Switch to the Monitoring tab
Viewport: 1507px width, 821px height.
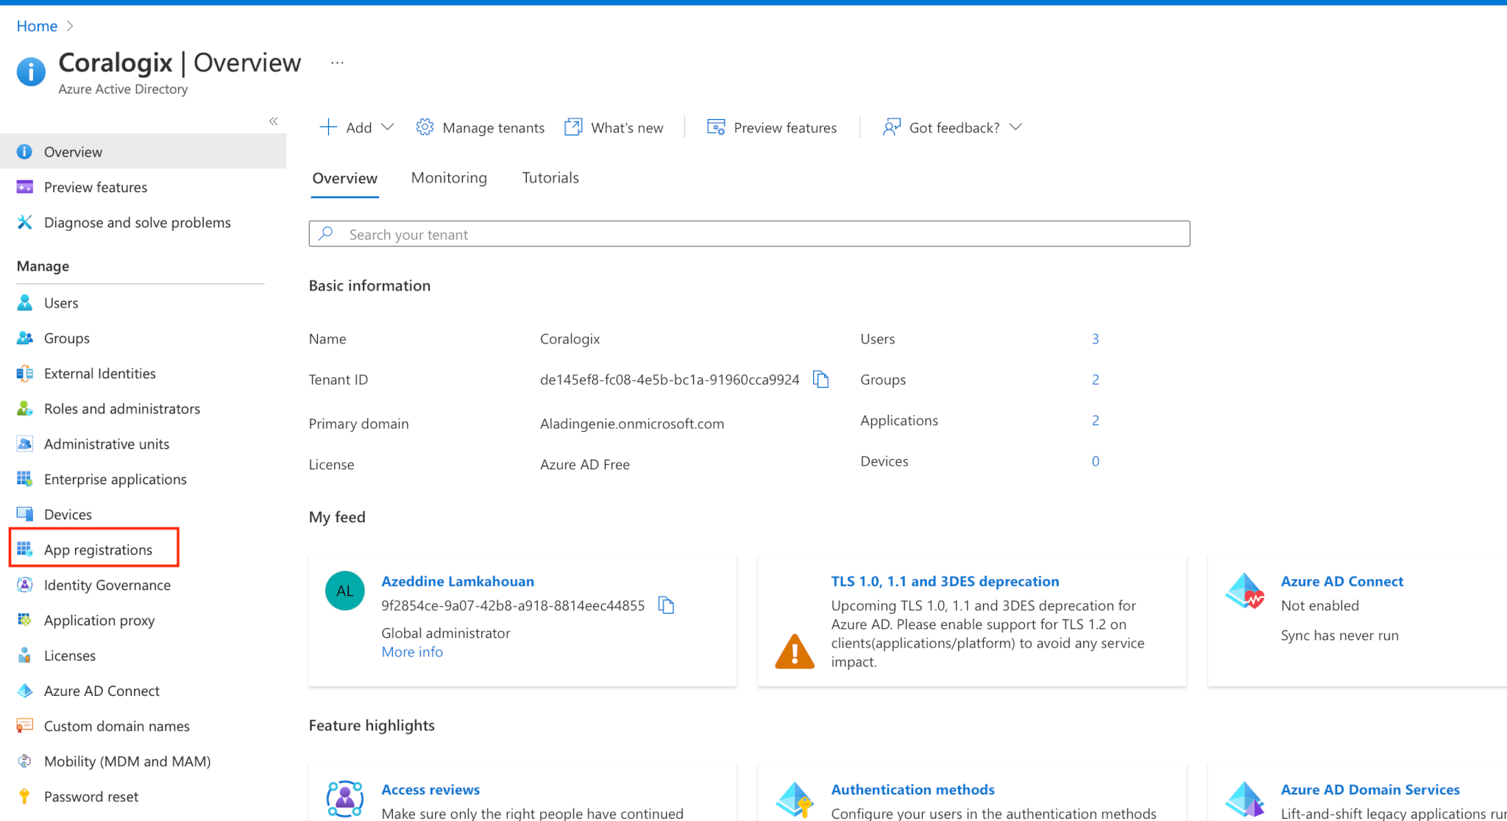(449, 178)
